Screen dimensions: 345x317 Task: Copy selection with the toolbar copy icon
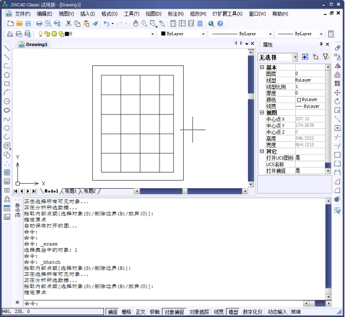coord(77,23)
